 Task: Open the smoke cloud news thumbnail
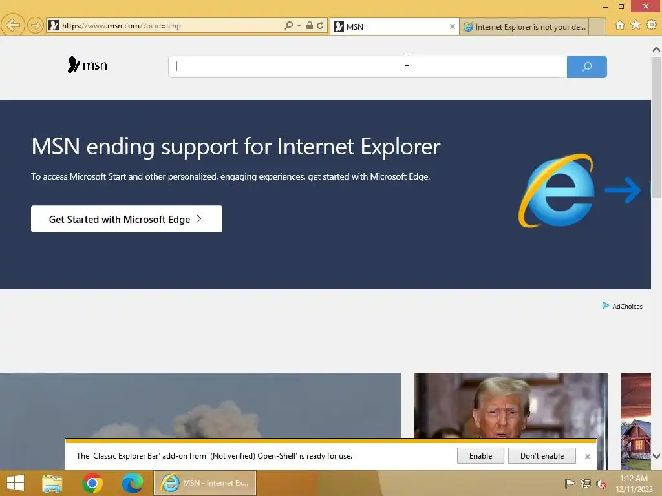coord(200,405)
